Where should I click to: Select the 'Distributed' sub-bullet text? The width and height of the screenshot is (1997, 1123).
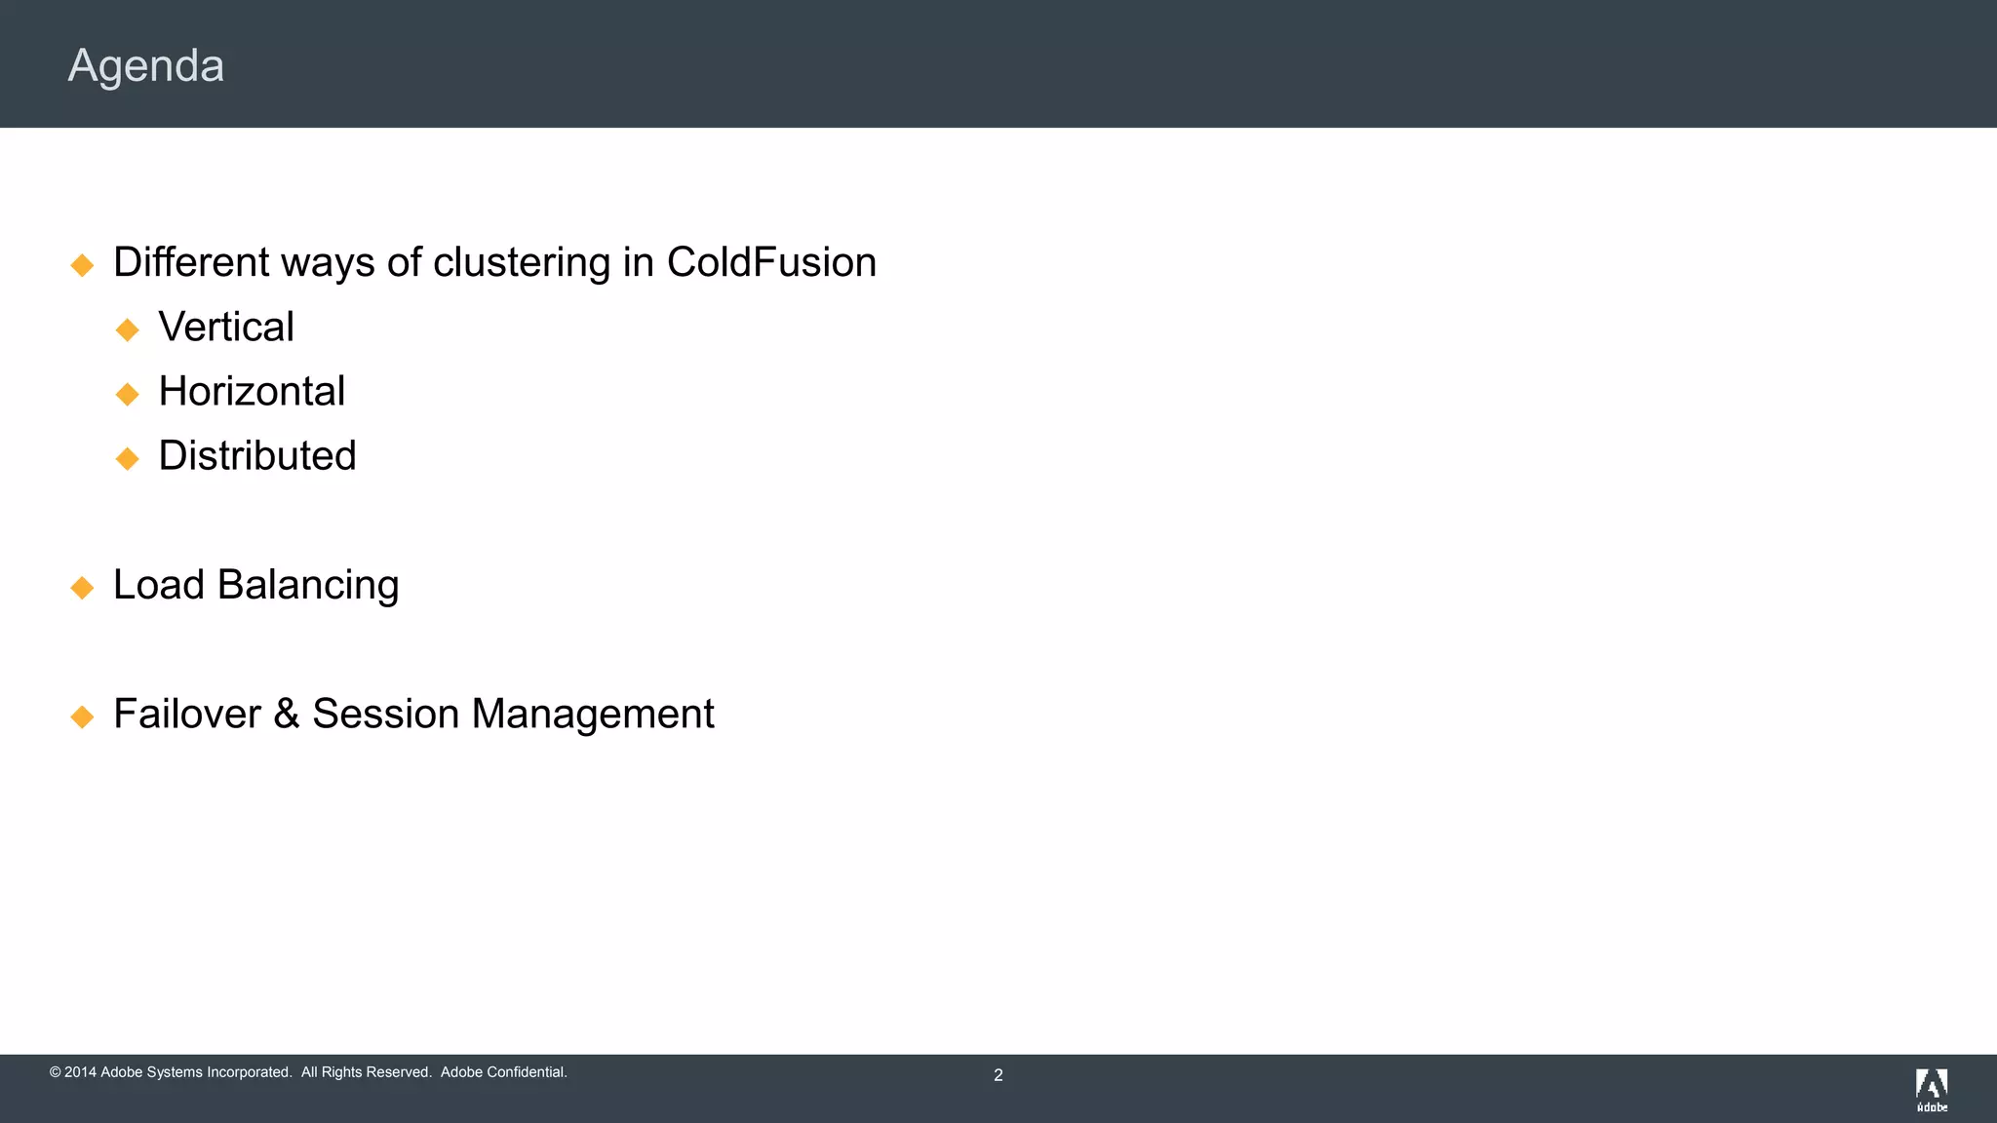(257, 455)
